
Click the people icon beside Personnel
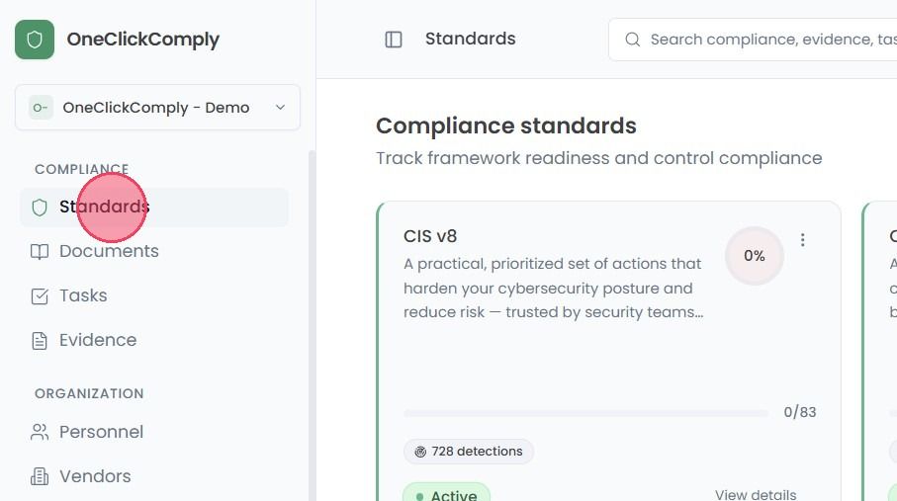tap(40, 433)
